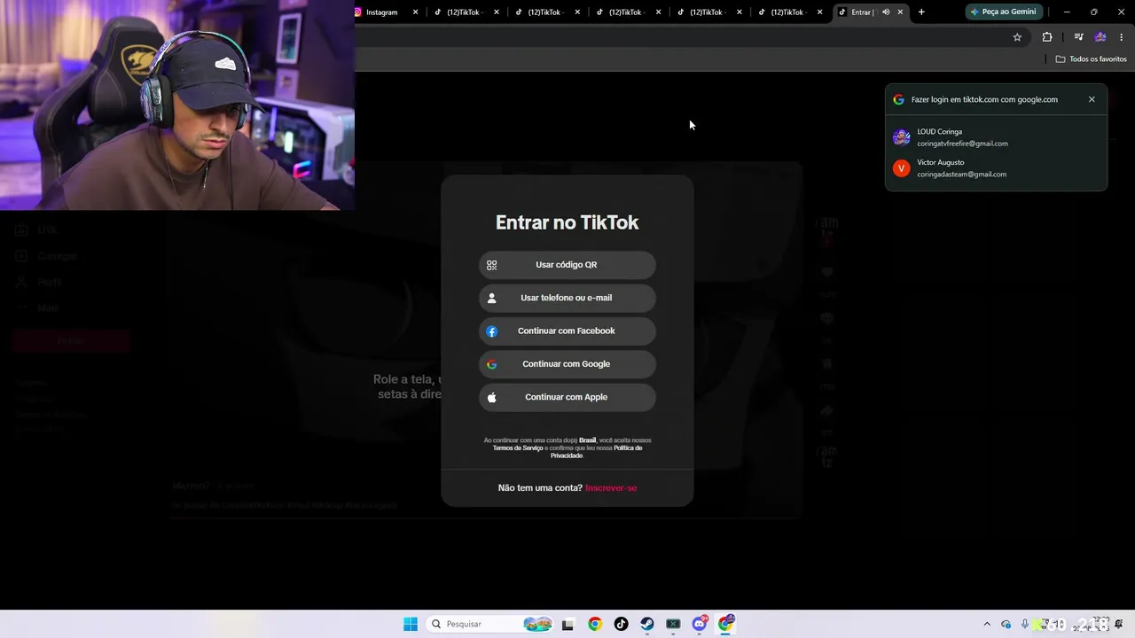The height and width of the screenshot is (638, 1135).
Task: Choose the LOUD Coringa Google account
Action: click(996, 137)
